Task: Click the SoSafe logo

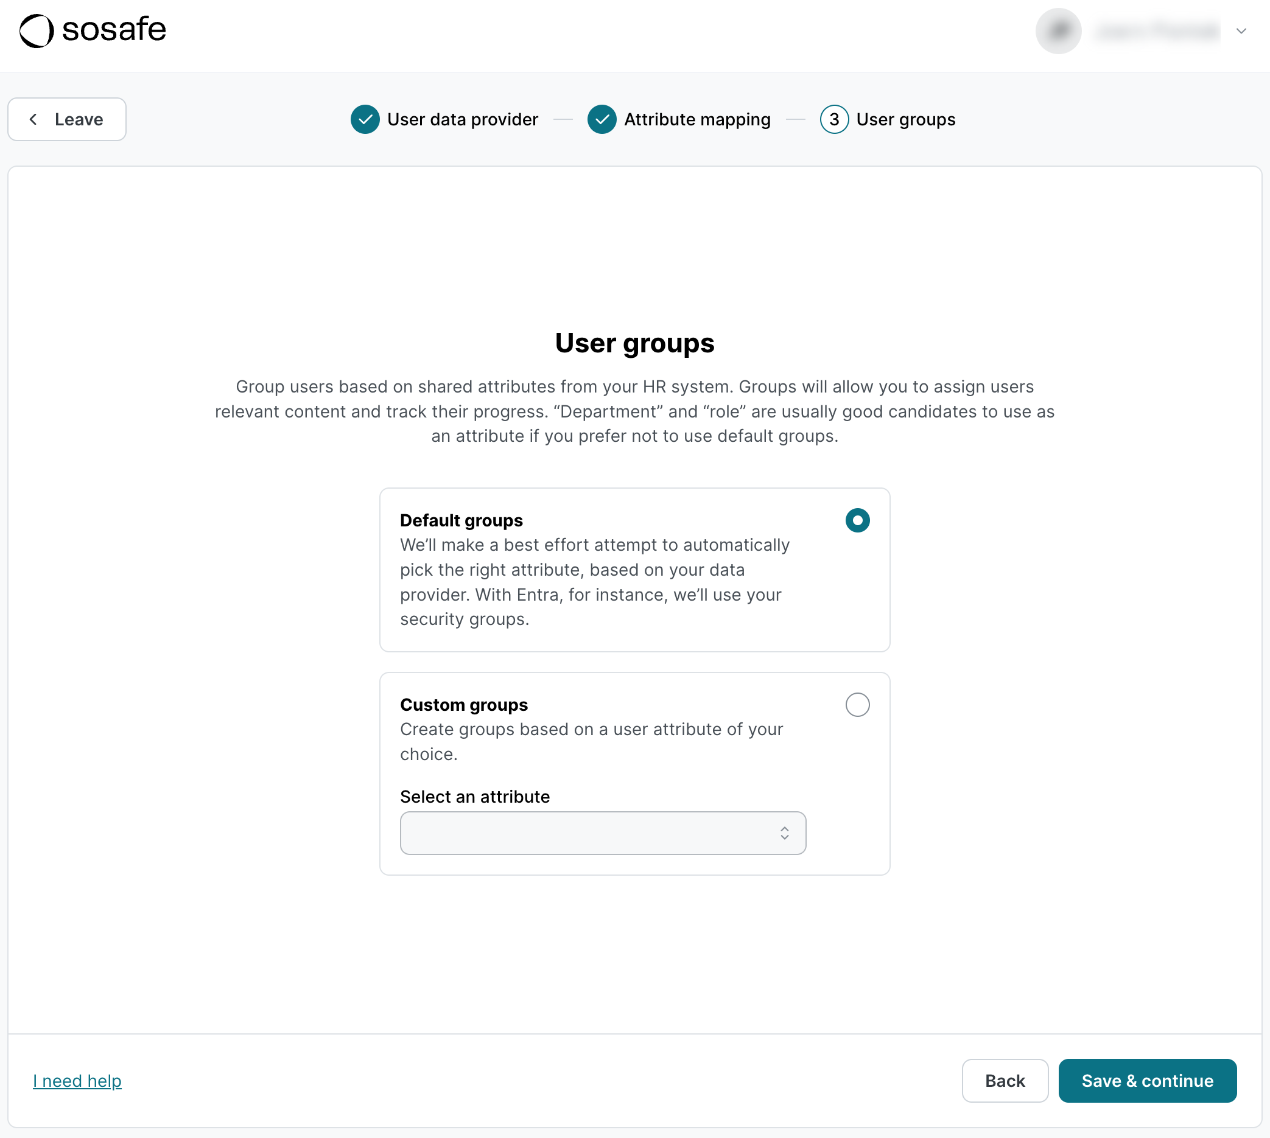Action: [x=91, y=30]
